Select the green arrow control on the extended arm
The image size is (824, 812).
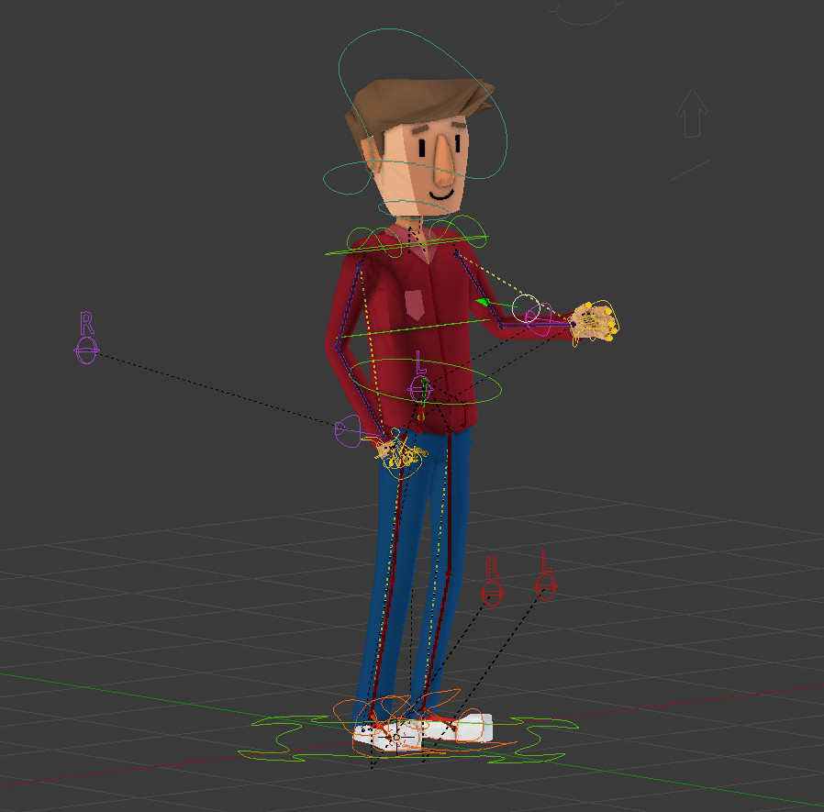click(484, 302)
